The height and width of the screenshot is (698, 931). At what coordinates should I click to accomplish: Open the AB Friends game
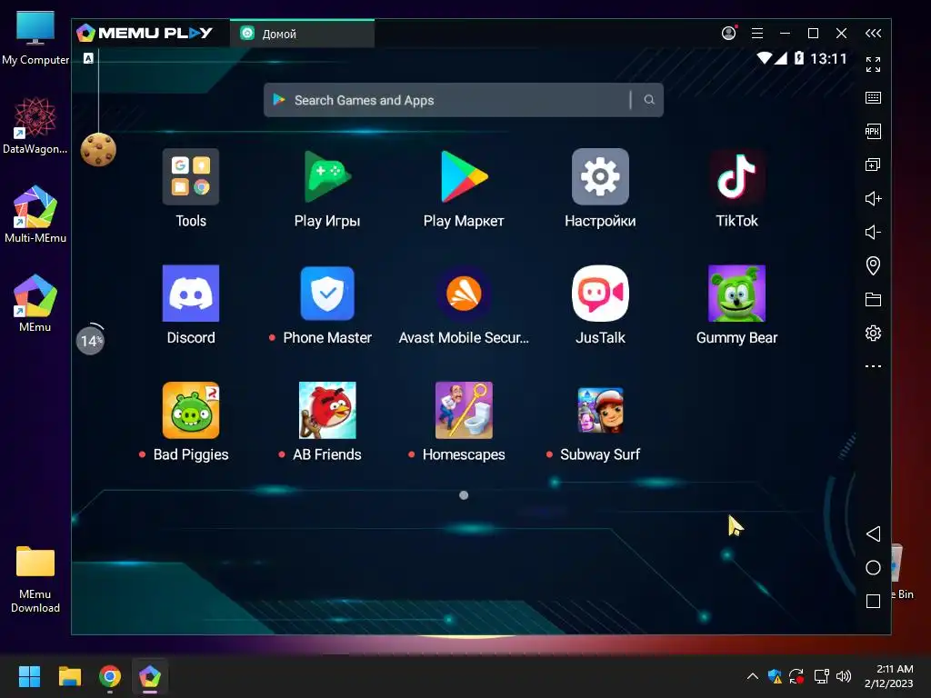tap(327, 410)
